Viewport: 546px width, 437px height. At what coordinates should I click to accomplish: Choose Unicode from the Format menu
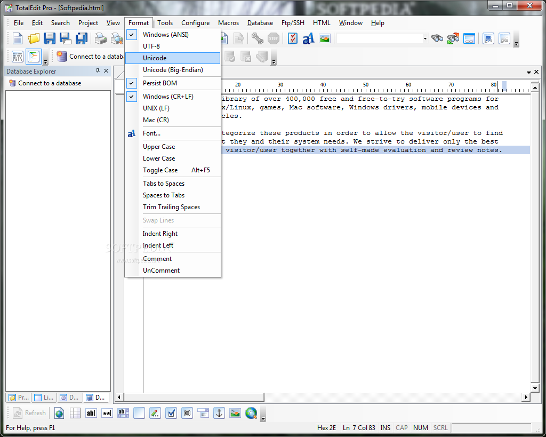pos(173,58)
